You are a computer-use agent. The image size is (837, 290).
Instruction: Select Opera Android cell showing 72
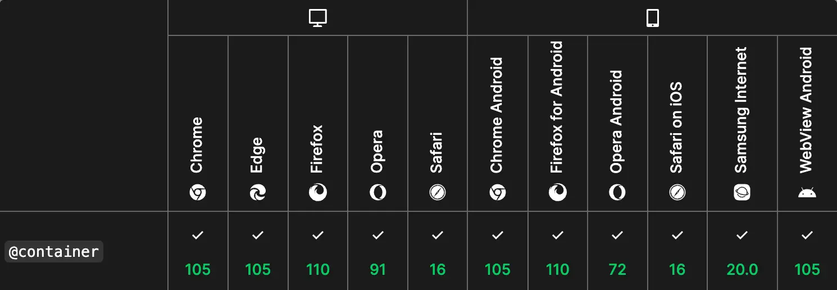tap(617, 251)
